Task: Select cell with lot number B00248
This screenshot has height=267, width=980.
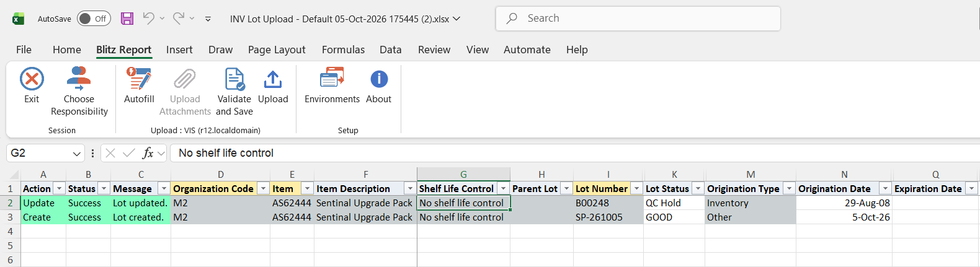Action: [x=608, y=203]
